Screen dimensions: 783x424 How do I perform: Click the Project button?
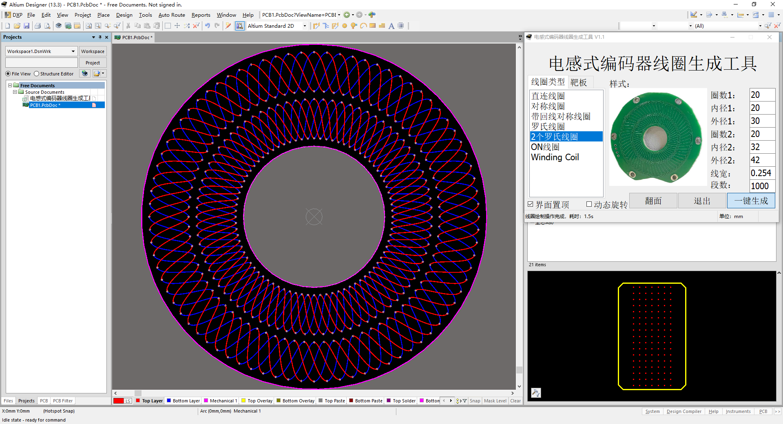click(93, 63)
